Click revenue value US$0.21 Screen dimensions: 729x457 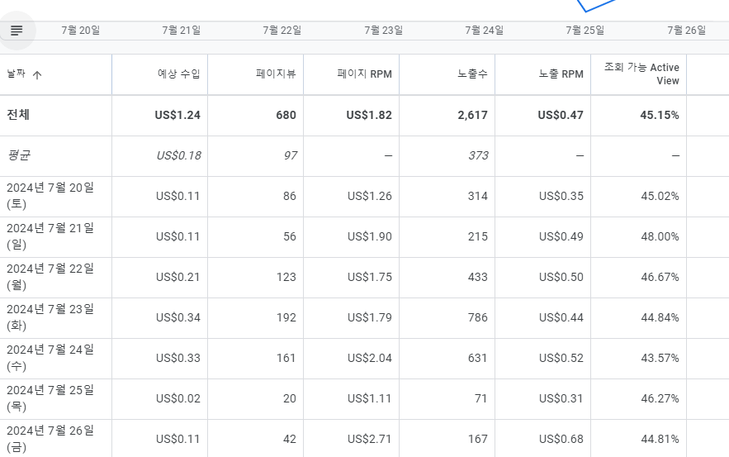(178, 277)
